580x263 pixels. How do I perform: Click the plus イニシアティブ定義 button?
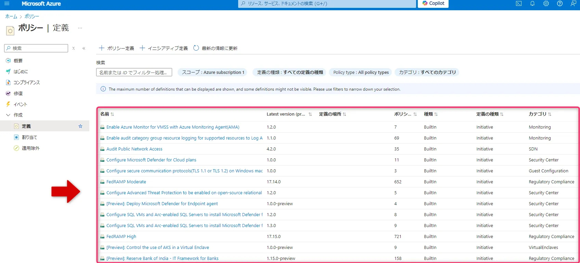[164, 48]
